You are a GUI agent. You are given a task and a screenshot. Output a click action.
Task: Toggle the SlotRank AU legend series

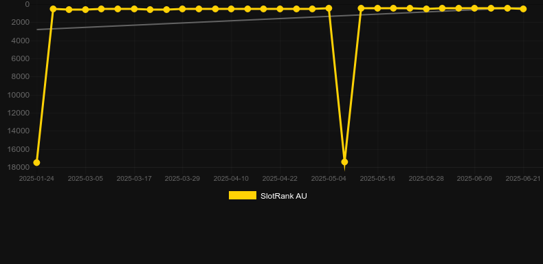[x=267, y=196]
